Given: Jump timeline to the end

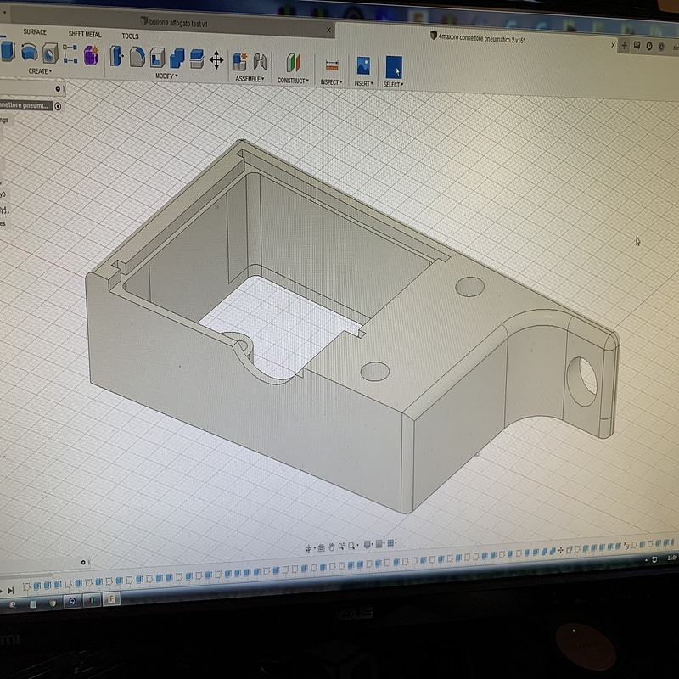Looking at the screenshot, I should pos(11,590).
